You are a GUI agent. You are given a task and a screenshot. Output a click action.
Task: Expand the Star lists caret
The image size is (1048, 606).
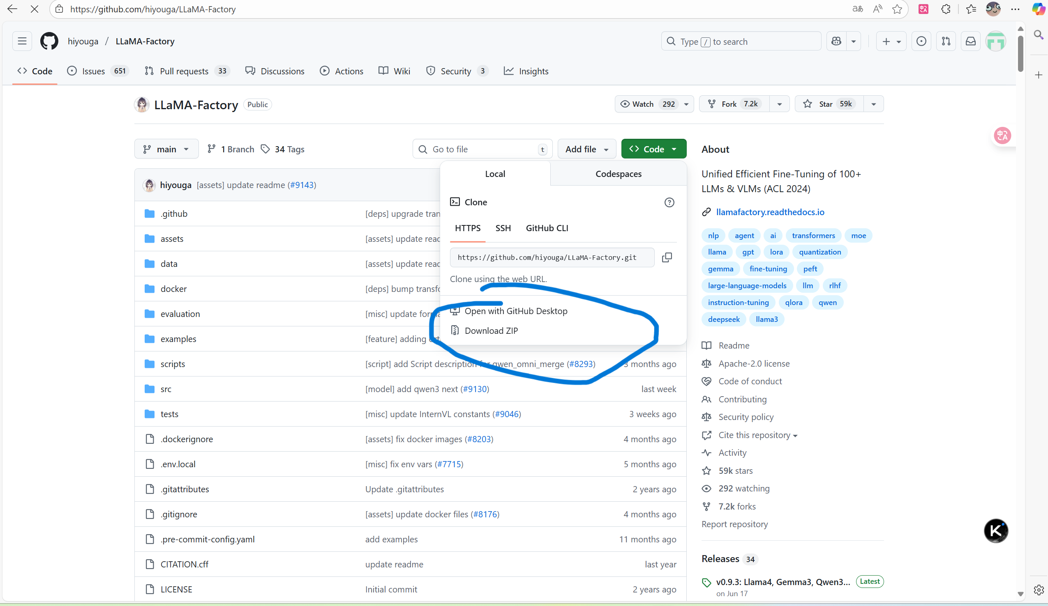(x=874, y=104)
